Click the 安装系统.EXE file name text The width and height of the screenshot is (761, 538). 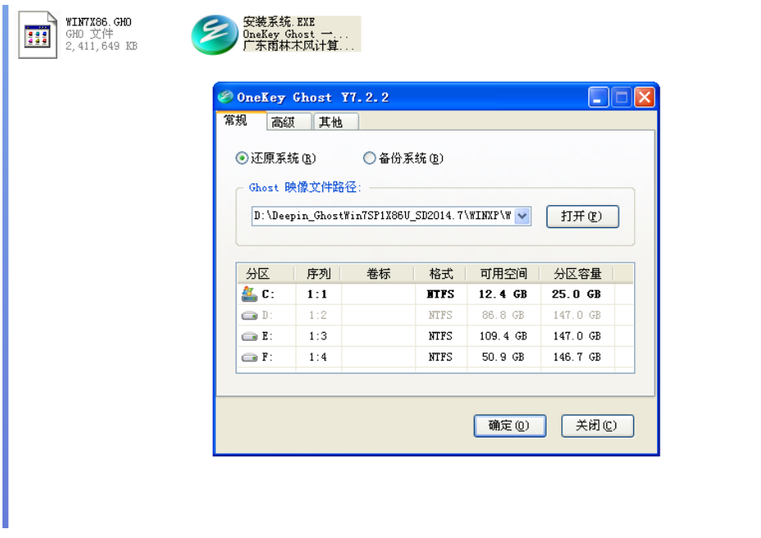coord(279,22)
